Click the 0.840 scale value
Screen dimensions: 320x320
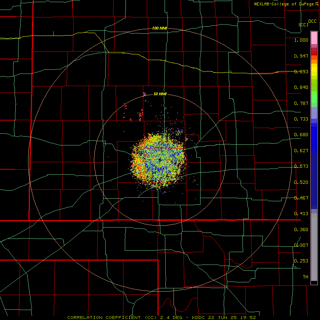click(301, 87)
